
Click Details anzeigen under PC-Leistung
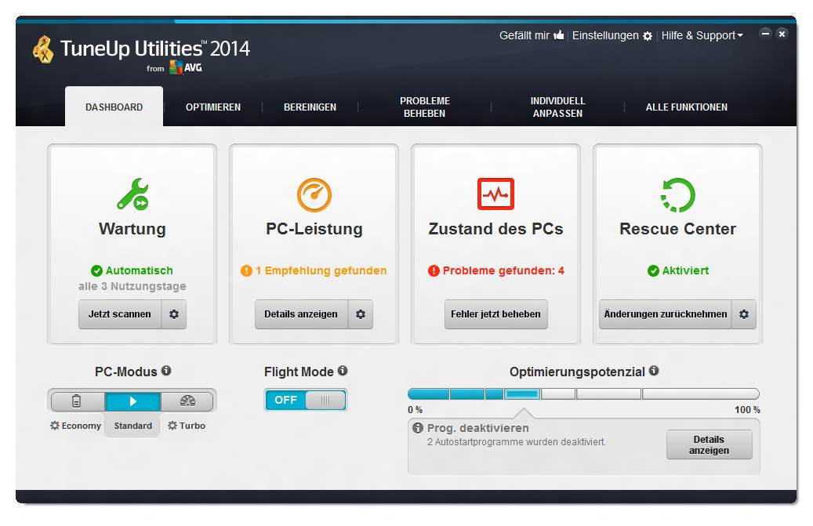point(301,314)
